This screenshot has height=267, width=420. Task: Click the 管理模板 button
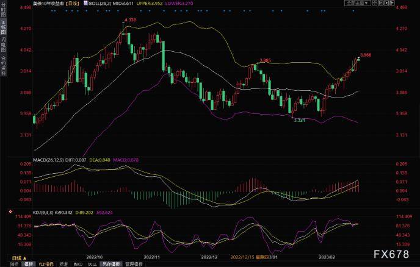(x=134, y=265)
